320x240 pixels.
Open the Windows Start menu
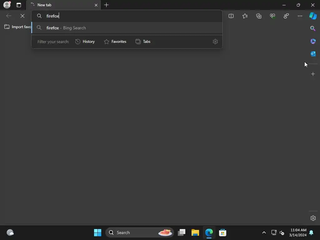click(97, 232)
